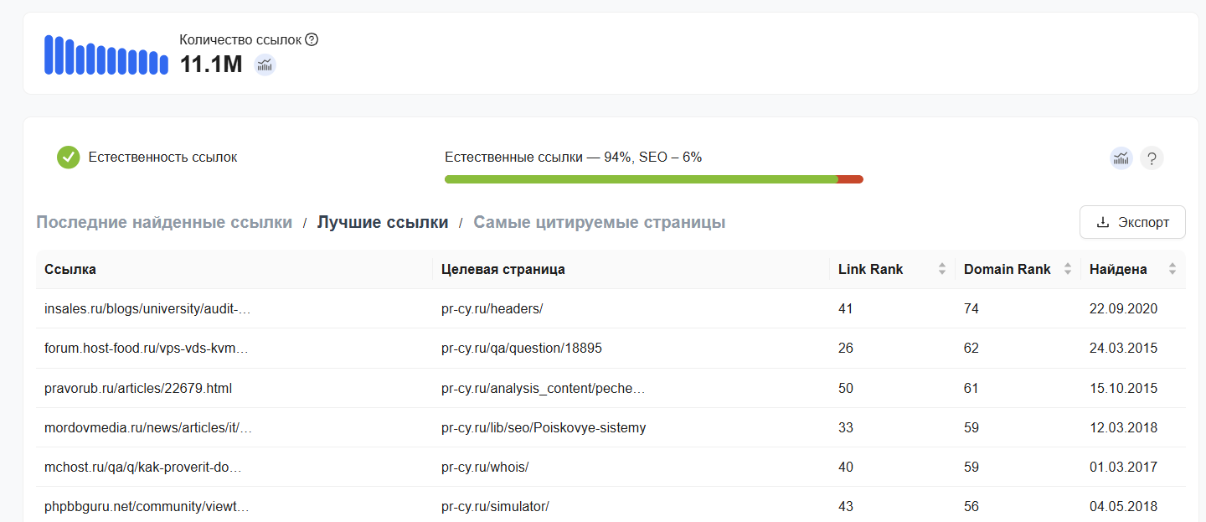Image resolution: width=1206 pixels, height=522 pixels.
Task: Click the blue links bar chart thumbnail
Action: click(x=106, y=54)
